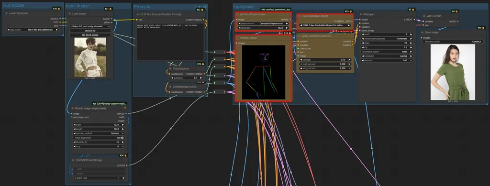Viewport: 490px width, 186px height.
Task: Collapse the Load Checkpoint node via its dot
Action: [6, 13]
